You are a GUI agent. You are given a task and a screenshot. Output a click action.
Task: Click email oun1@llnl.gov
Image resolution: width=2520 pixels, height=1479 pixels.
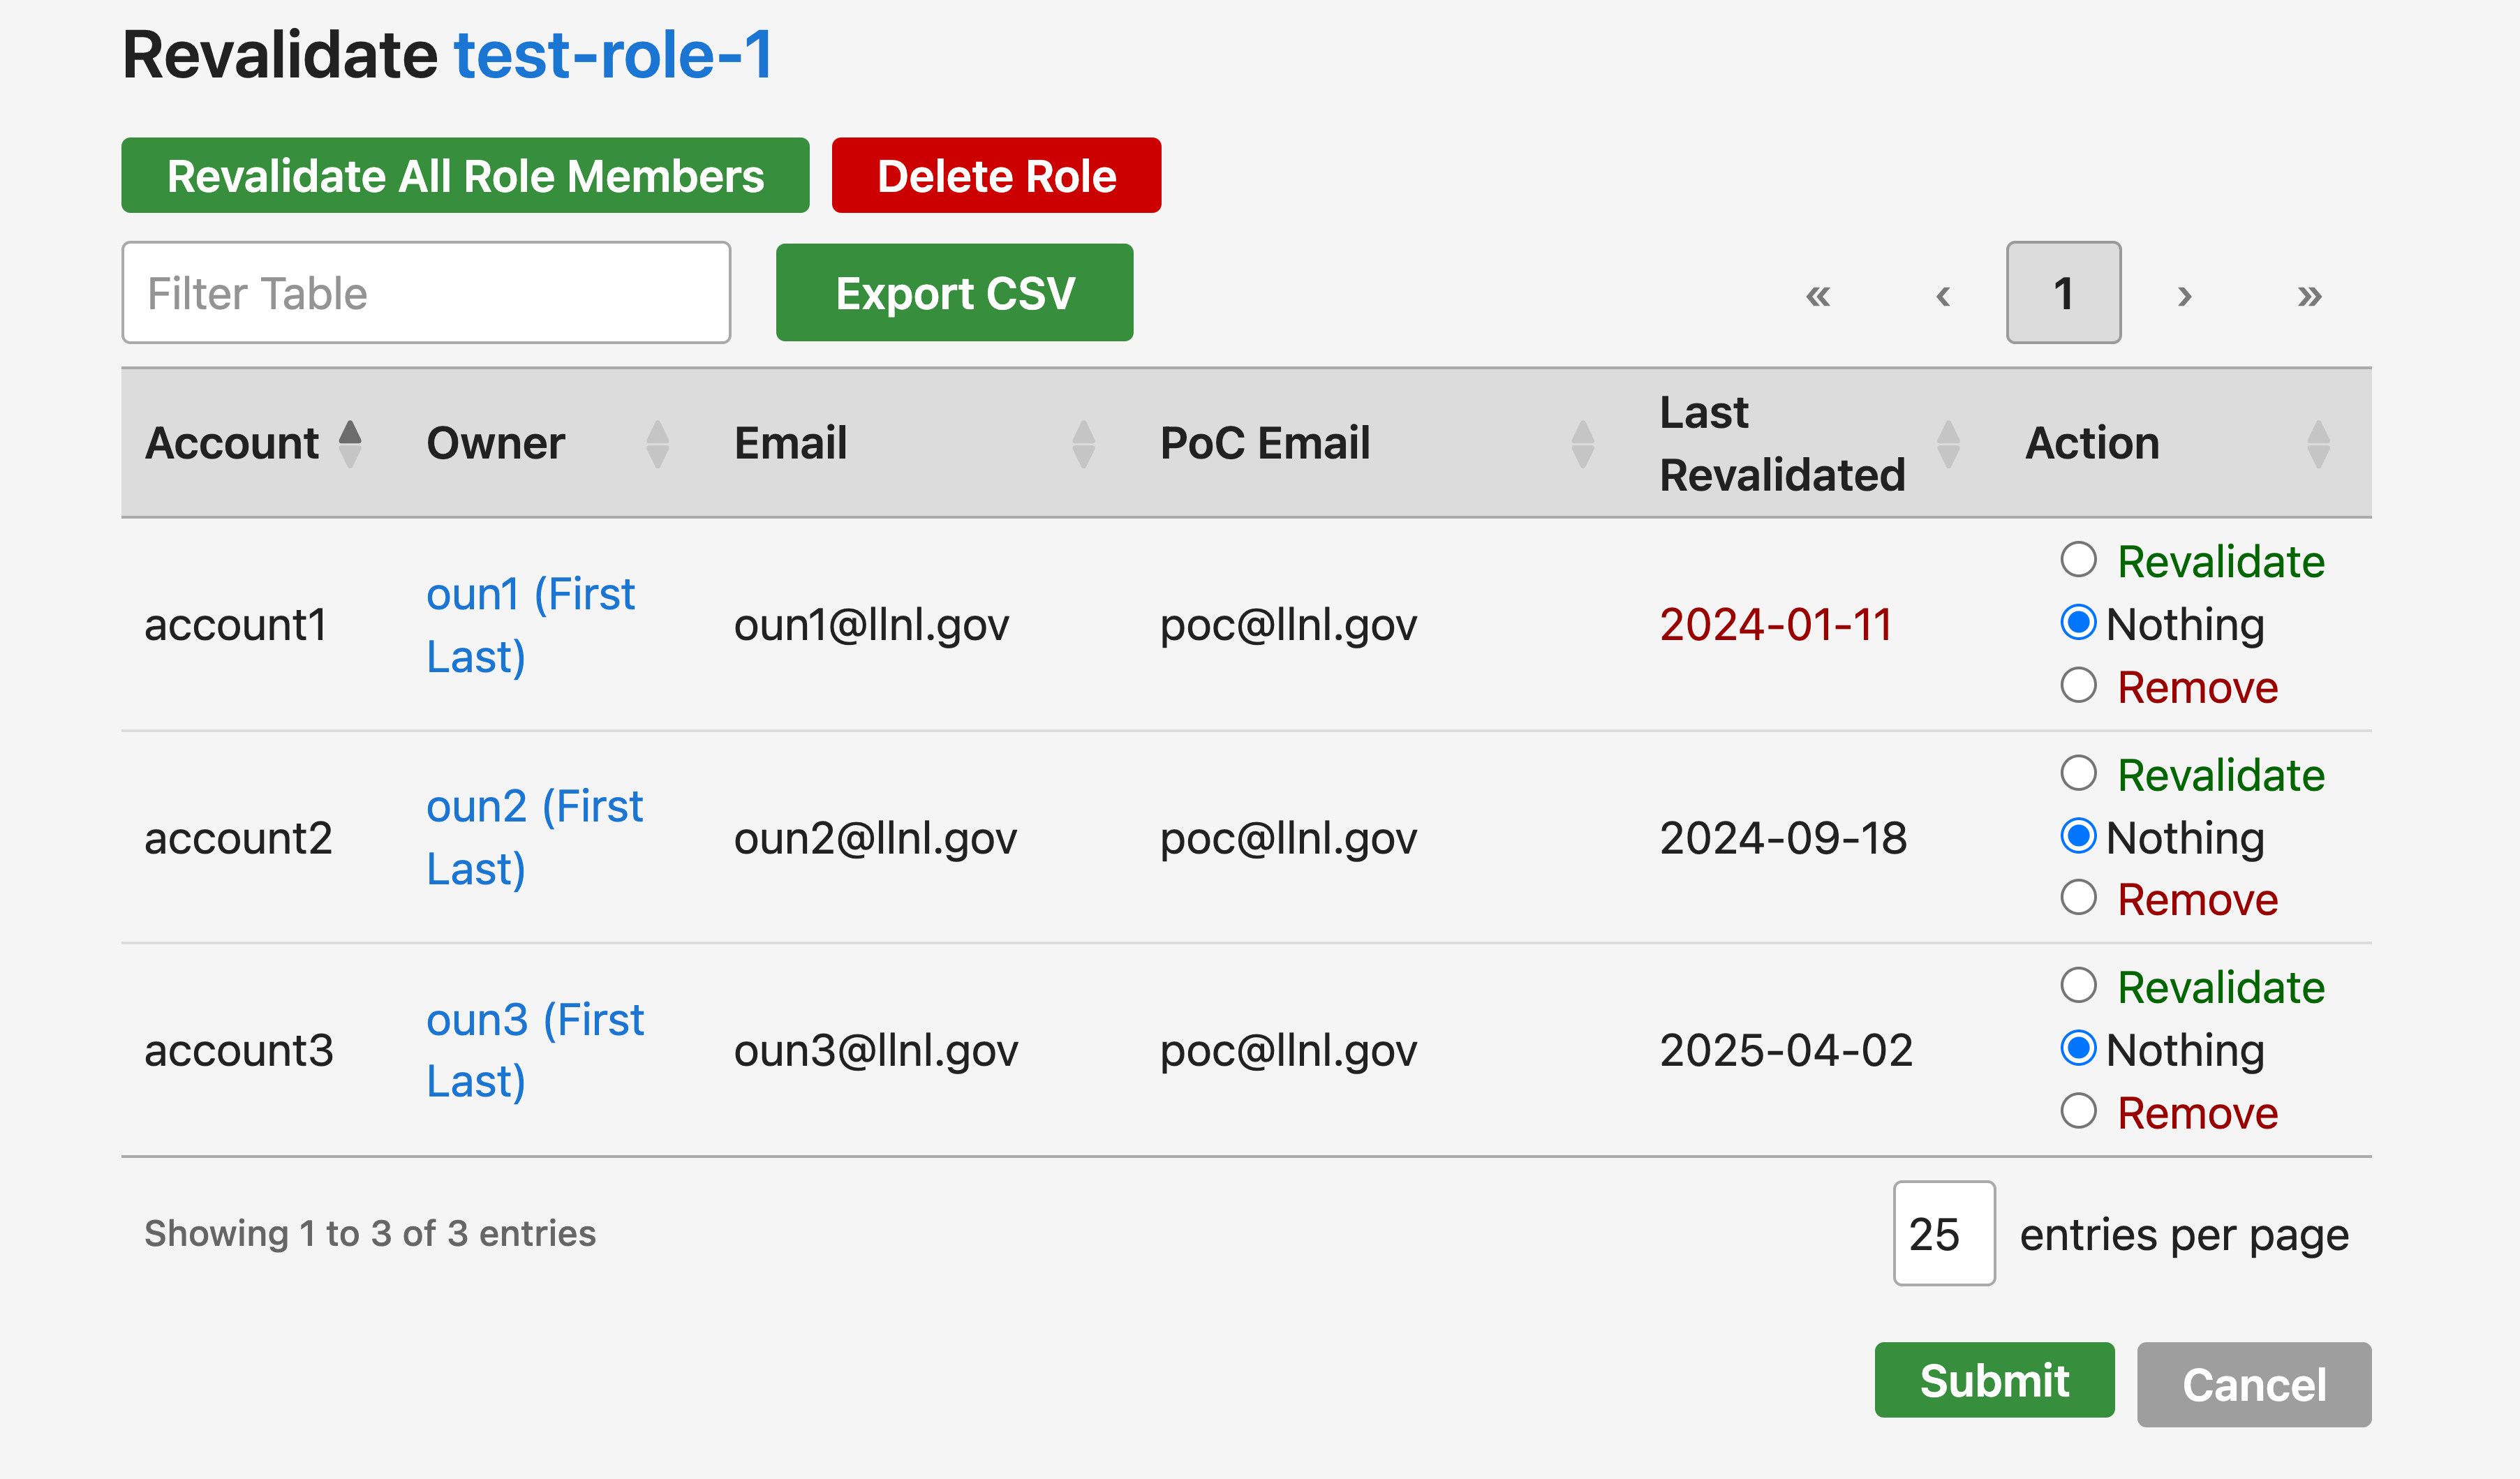(x=872, y=625)
